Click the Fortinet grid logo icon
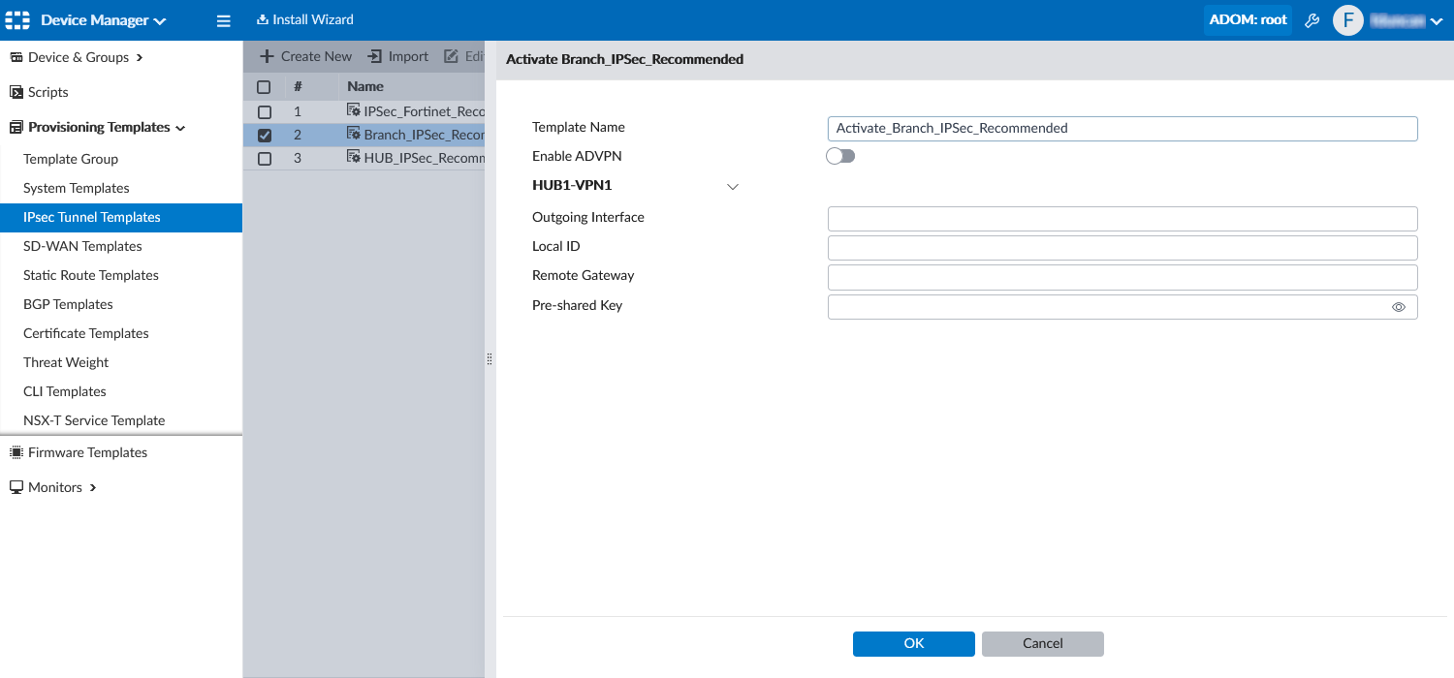Screen dimensions: 1454x678 point(18,20)
